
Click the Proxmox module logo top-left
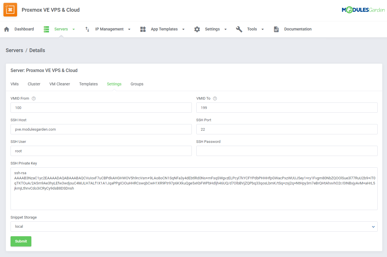point(10,9)
